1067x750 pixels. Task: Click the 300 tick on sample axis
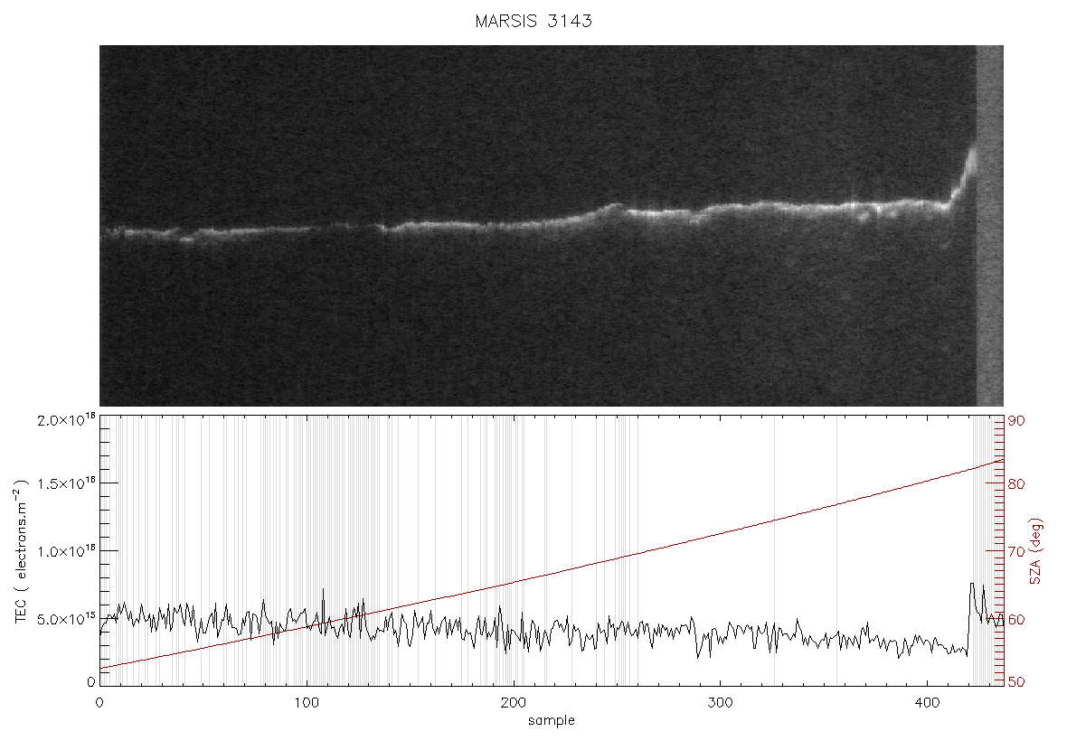(720, 702)
